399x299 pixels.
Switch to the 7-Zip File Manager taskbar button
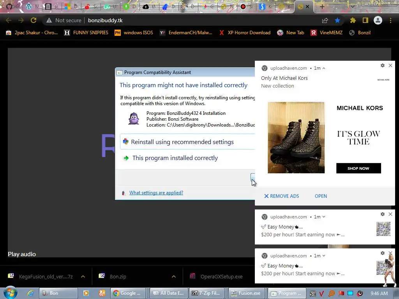tap(207, 293)
